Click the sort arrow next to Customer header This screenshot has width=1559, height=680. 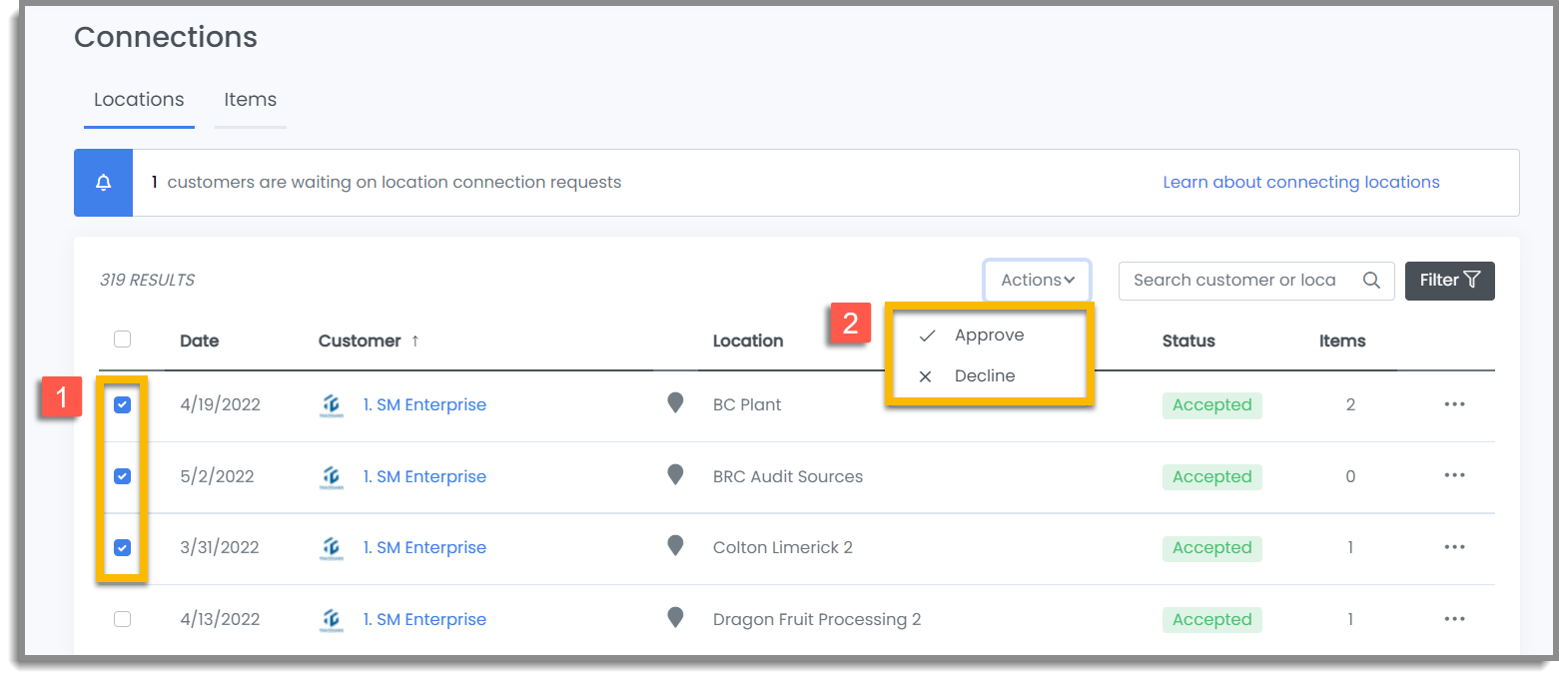415,341
